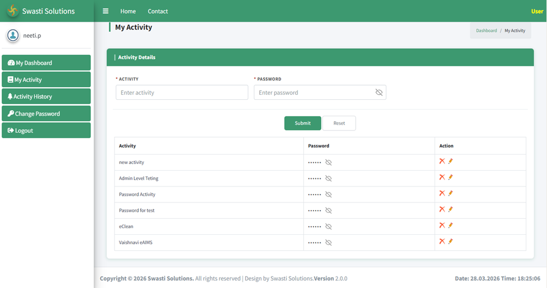
Task: Reveal password for eClean row
Action: (328, 227)
